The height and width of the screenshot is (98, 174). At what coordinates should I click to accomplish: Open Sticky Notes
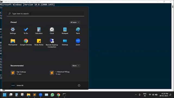point(39,42)
